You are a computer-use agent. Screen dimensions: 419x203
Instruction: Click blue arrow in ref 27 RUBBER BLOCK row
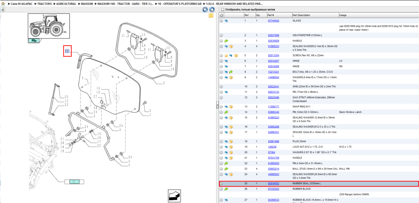coord(226,200)
